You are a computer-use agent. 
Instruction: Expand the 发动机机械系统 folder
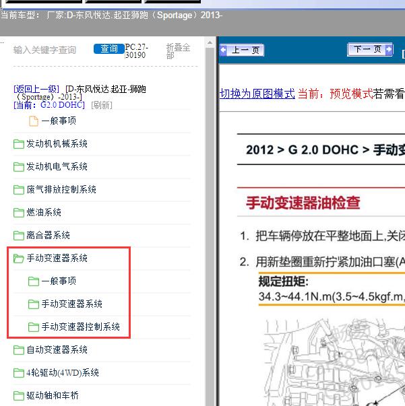[x=57, y=143]
